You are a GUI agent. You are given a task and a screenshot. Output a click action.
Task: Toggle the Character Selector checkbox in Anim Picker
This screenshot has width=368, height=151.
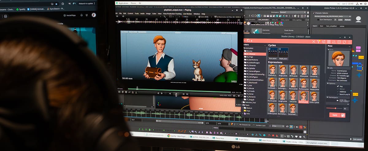tap(313, 13)
